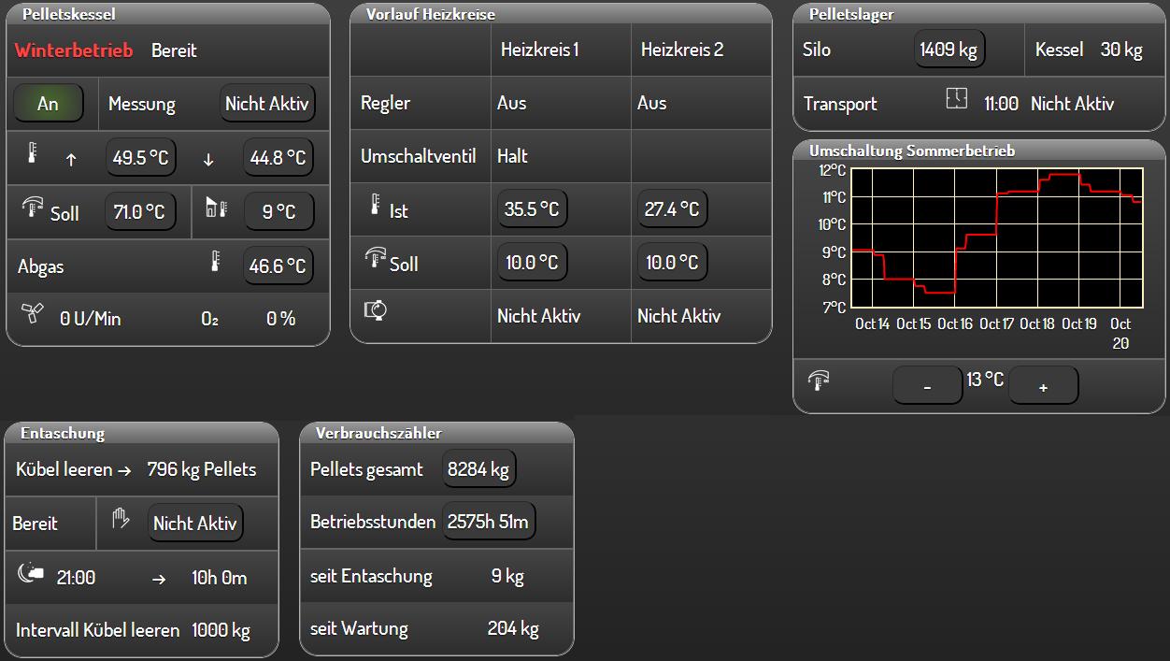The height and width of the screenshot is (661, 1170).
Task: Click the manual hand icon in Entaschung
Action: 120,520
